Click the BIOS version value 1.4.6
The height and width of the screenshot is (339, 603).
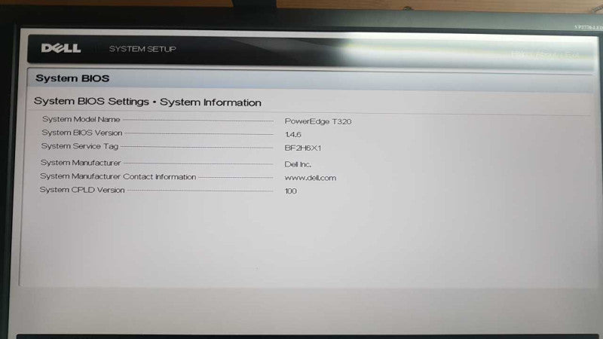[x=292, y=135]
